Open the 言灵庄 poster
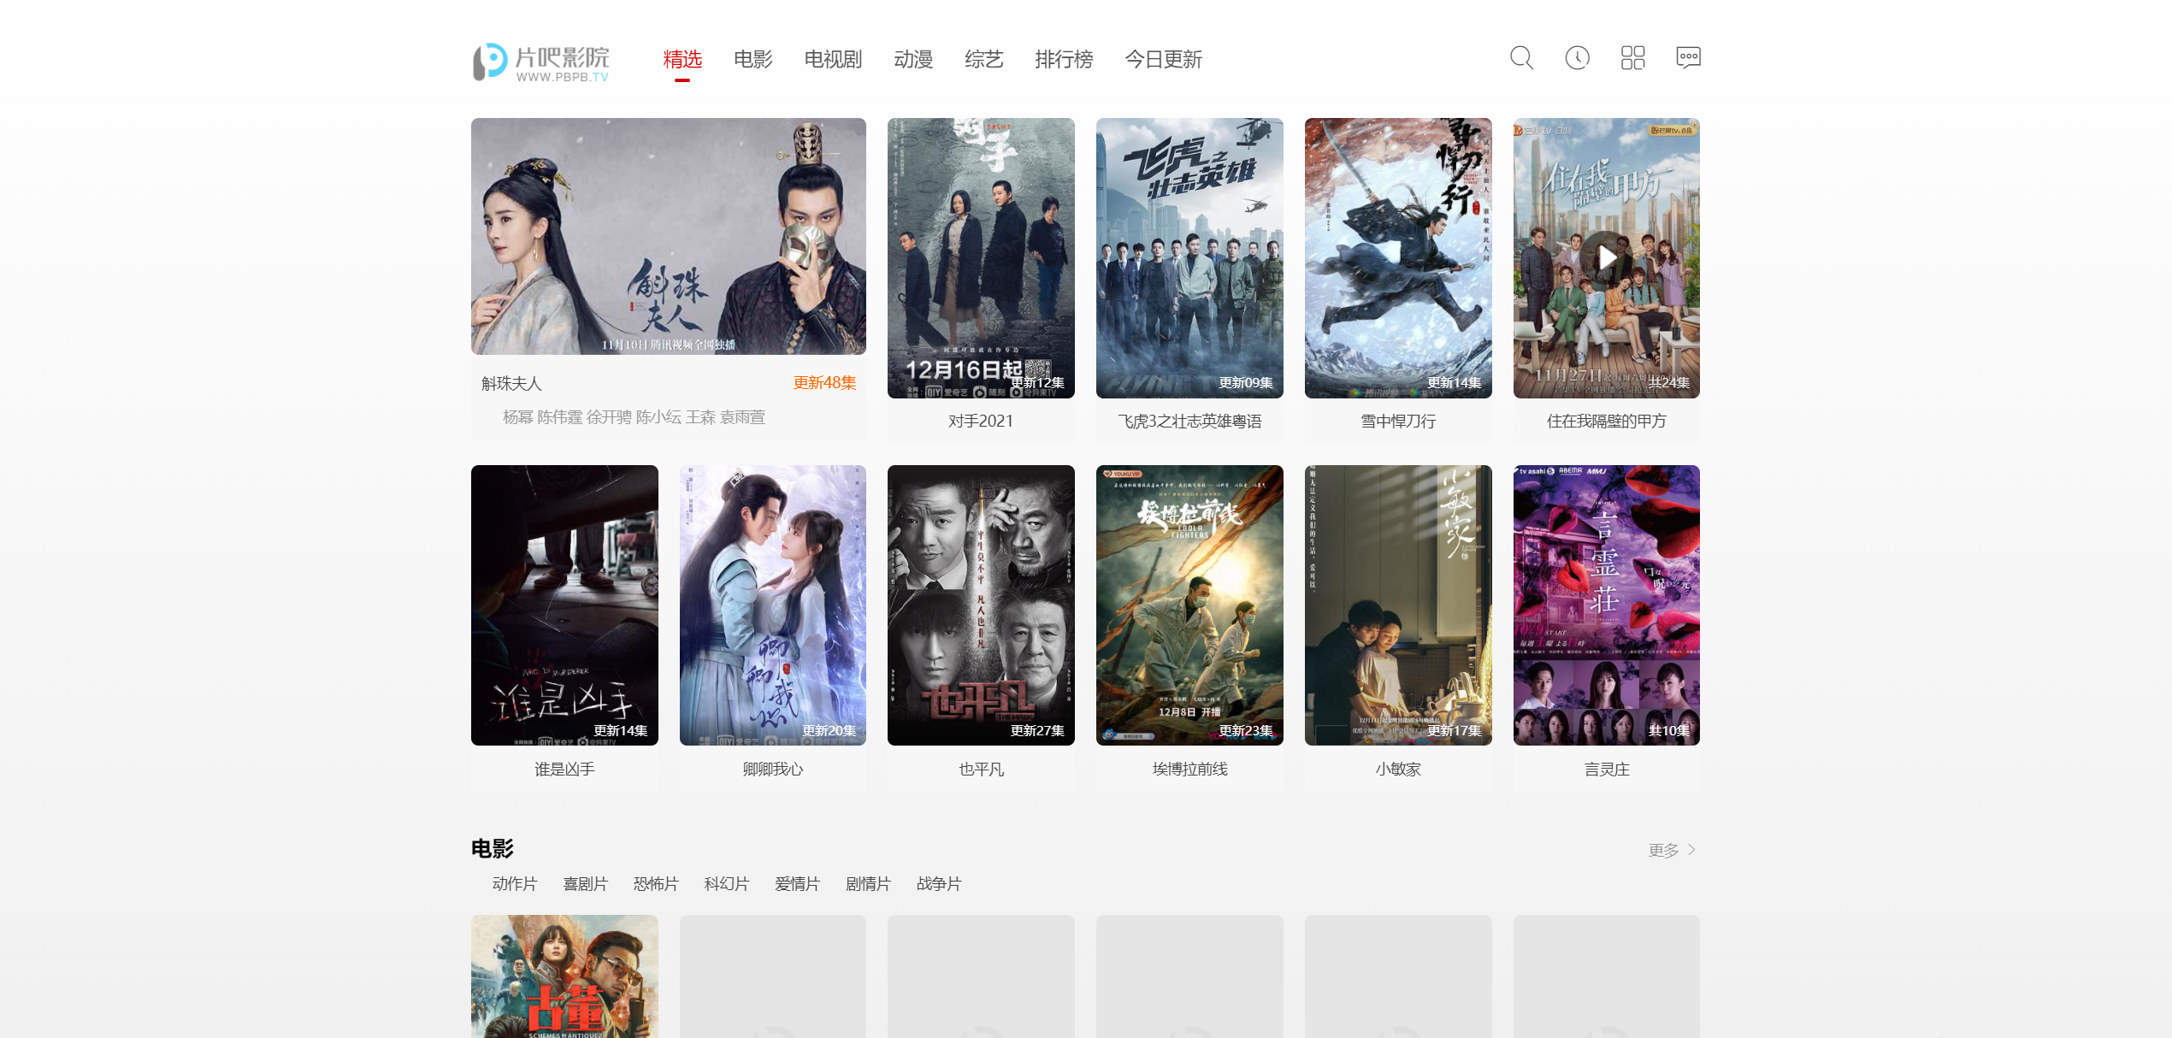The image size is (2172, 1038). [x=1607, y=605]
